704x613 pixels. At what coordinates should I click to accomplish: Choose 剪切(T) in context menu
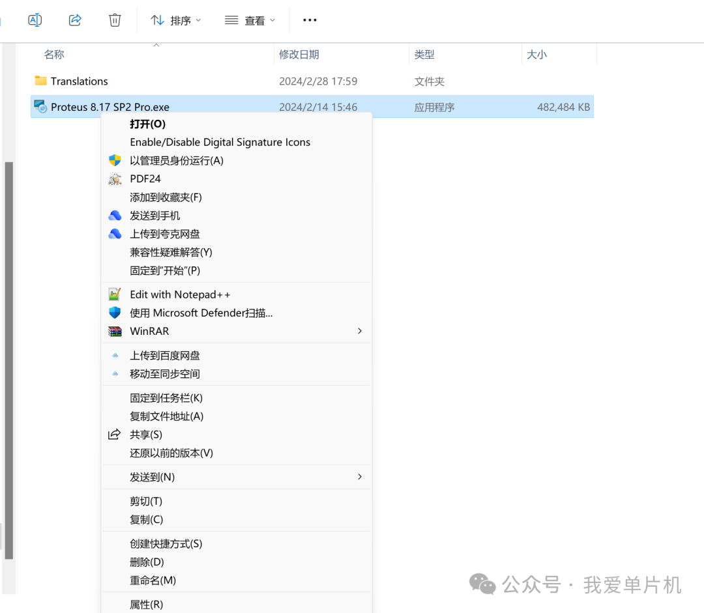[146, 501]
